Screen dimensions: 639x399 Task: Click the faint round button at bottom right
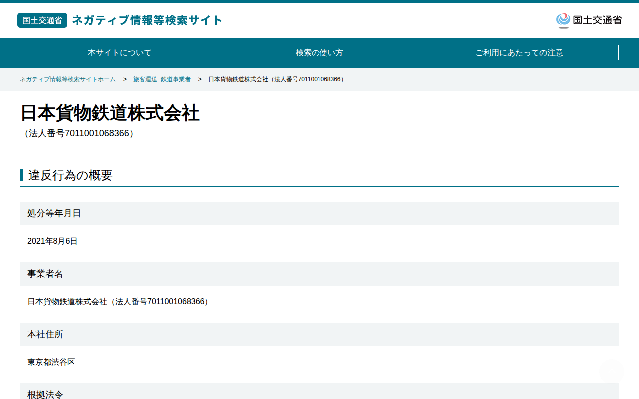coord(612,372)
